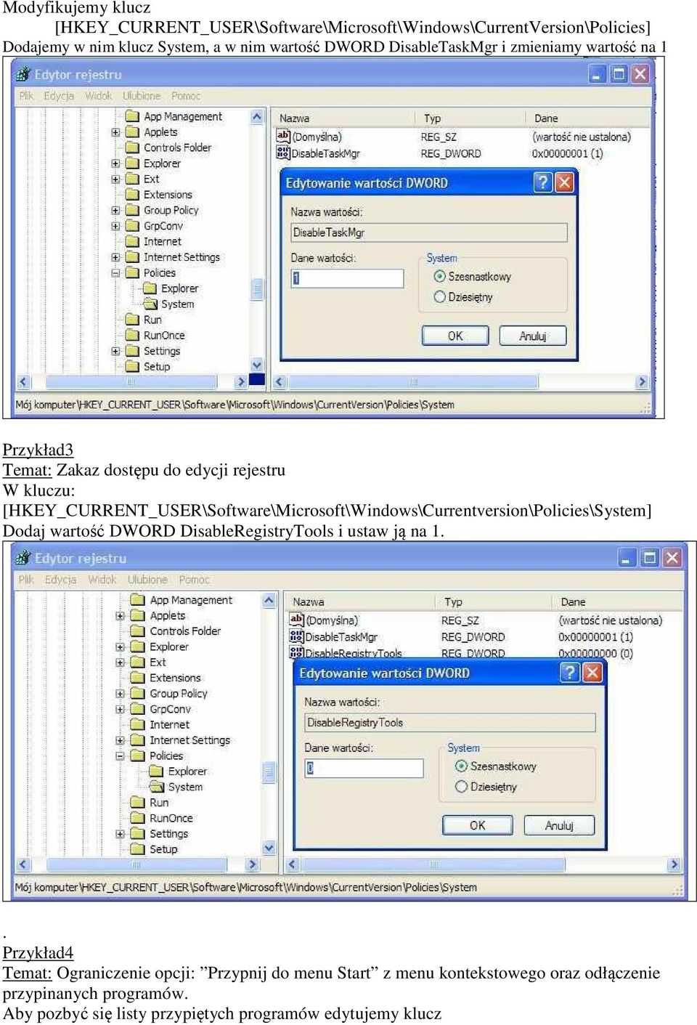Expand the GrpConv key in the upper tree
The height and width of the screenshot is (1025, 697).
coord(115,226)
